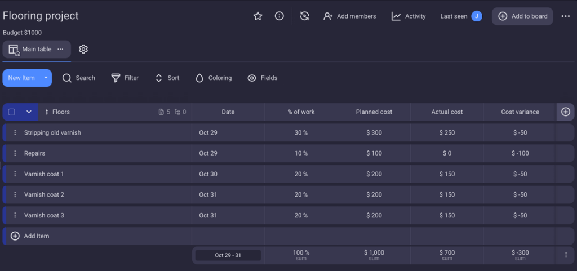Select the Varnish coat 2 item
The image size is (577, 271).
point(44,194)
